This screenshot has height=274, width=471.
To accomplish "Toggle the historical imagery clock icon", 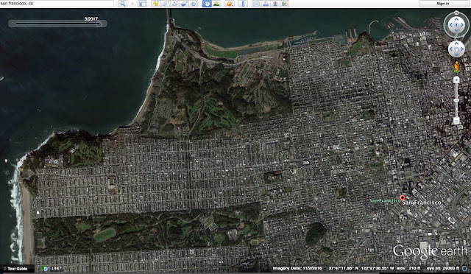I will [207, 4].
